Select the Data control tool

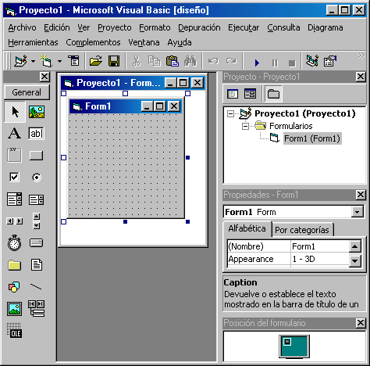coord(36,309)
